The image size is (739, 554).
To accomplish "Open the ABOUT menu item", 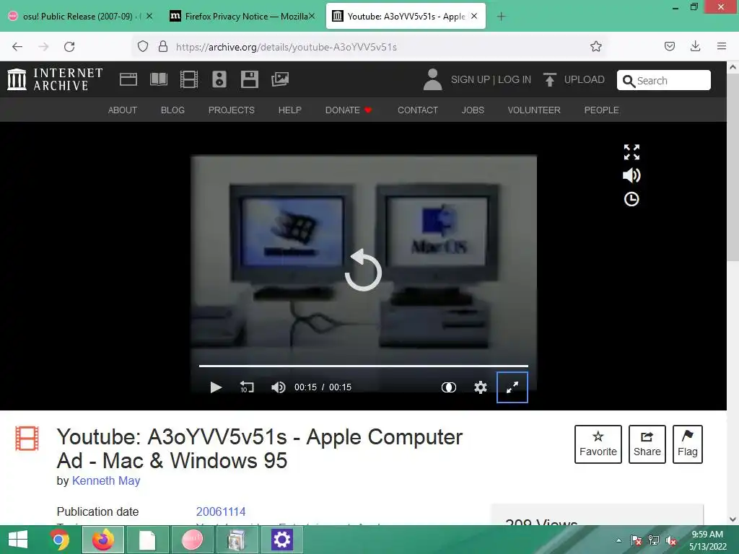I will pos(123,110).
